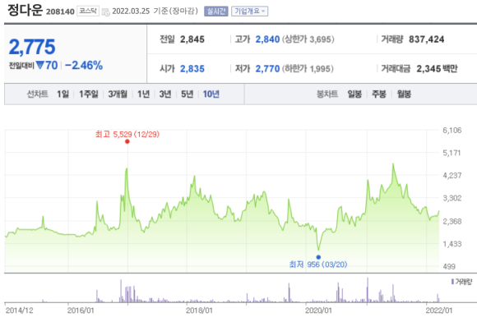The width and height of the screenshot is (477, 322).
Task: Click the 1,433 y-axis label
Action: (x=452, y=244)
